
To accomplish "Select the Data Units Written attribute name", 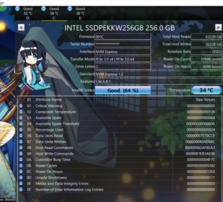I will point(51,141).
